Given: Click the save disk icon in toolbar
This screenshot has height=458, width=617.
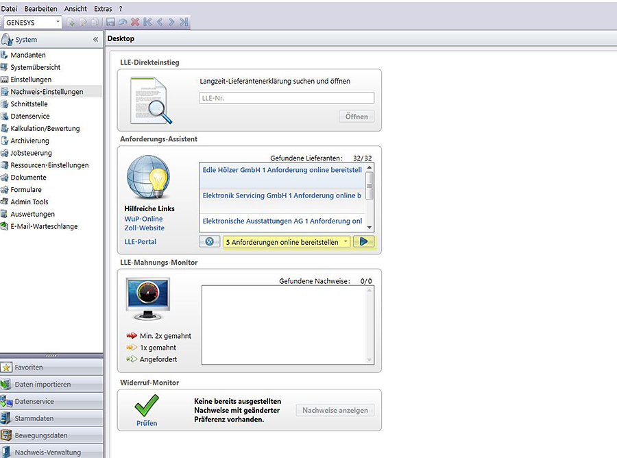Looking at the screenshot, I should click(111, 22).
